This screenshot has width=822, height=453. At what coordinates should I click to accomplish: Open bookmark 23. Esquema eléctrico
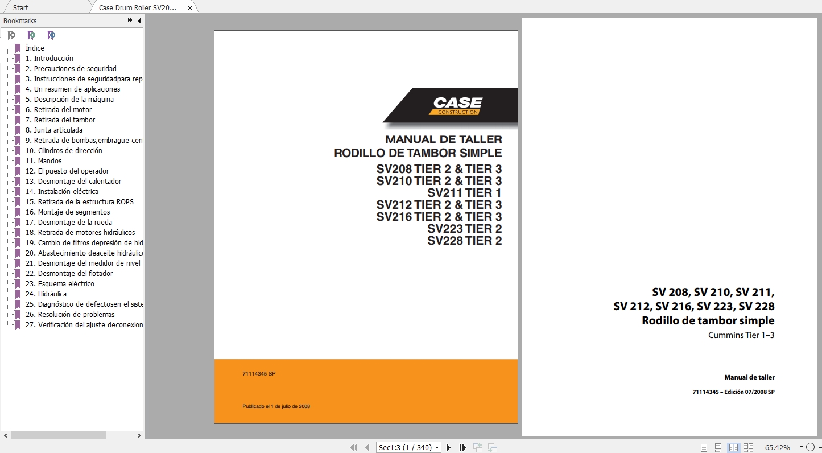click(x=60, y=284)
